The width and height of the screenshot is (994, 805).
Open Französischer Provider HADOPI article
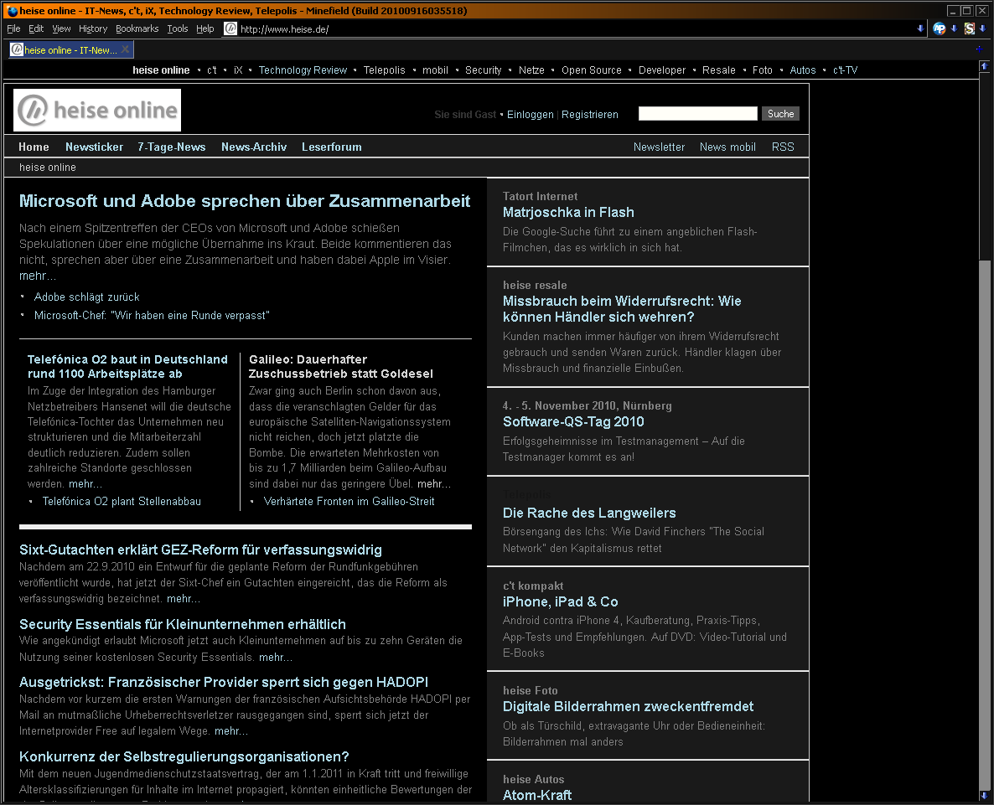click(x=224, y=682)
